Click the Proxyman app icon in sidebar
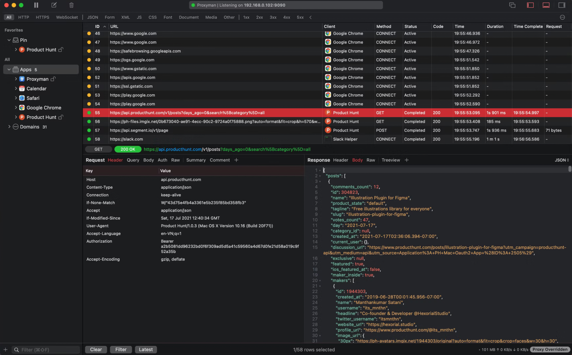This screenshot has height=355, width=572. tap(22, 79)
